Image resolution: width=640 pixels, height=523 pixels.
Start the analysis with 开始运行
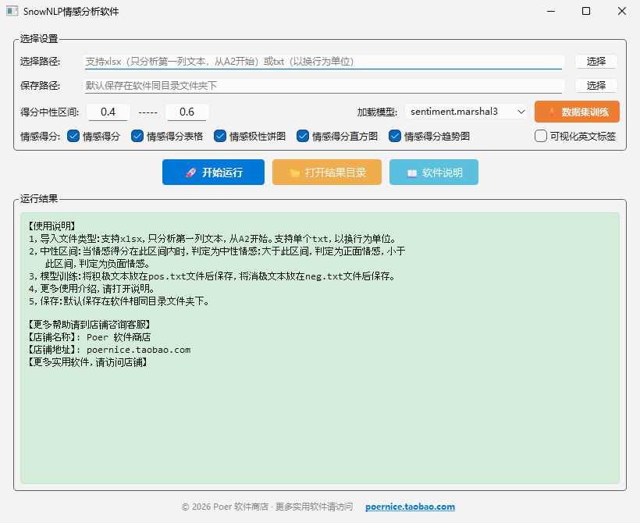pyautogui.click(x=213, y=173)
